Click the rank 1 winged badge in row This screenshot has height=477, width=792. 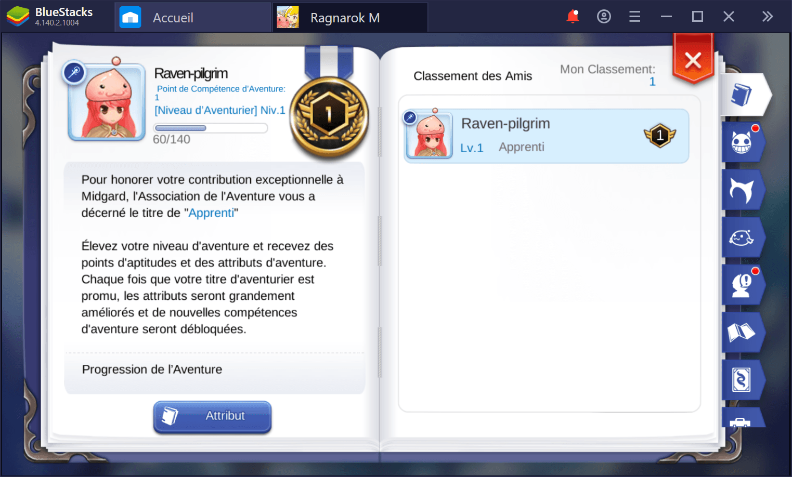(x=660, y=136)
